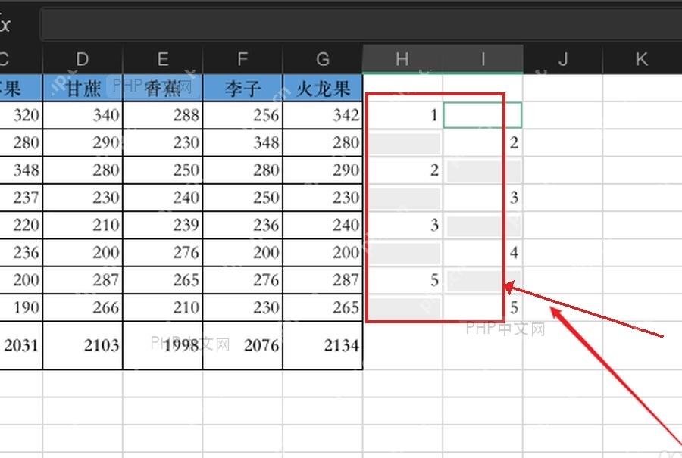Select column K header
Image resolution: width=682 pixels, height=458 pixels.
point(642,59)
